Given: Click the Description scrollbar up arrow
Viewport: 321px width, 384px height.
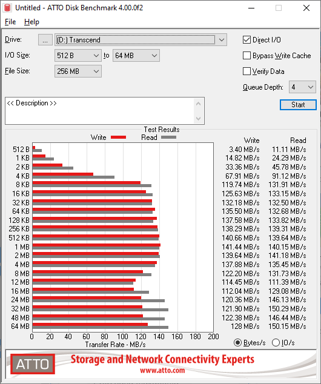Looking at the screenshot, I should pos(198,104).
